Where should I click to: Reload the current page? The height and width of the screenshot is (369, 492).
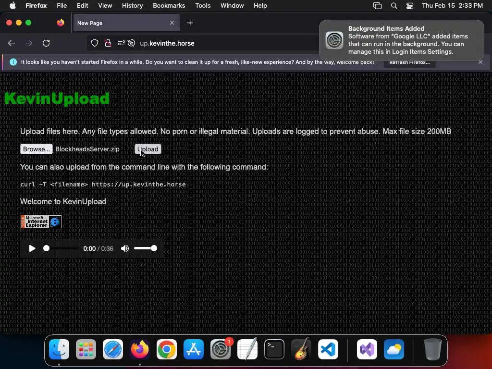tap(46, 43)
